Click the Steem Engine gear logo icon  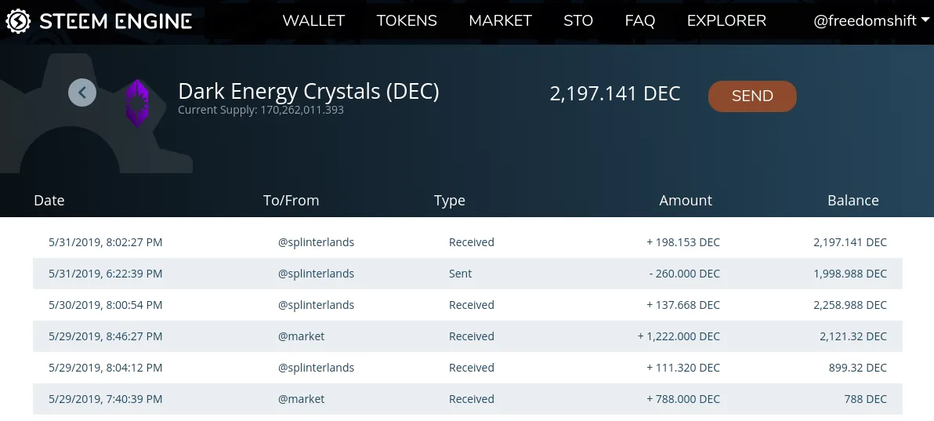point(18,21)
